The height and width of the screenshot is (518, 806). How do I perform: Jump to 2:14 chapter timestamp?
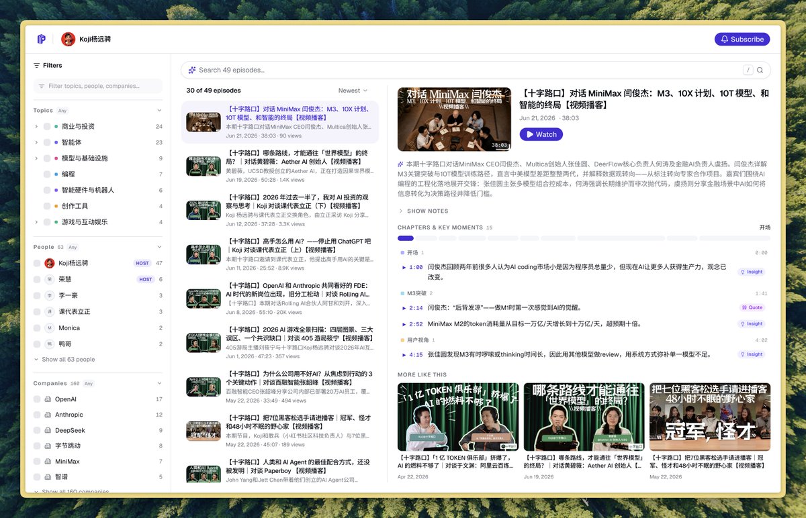coord(412,308)
